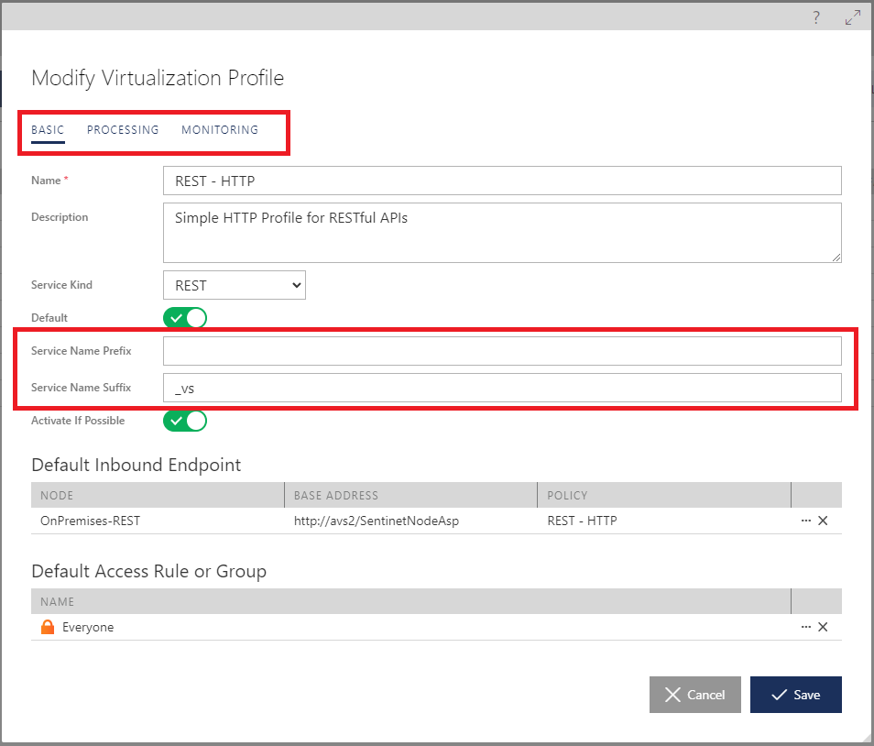Click the Service Name Prefix field
Viewport: 874px width, 746px height.
pos(502,351)
